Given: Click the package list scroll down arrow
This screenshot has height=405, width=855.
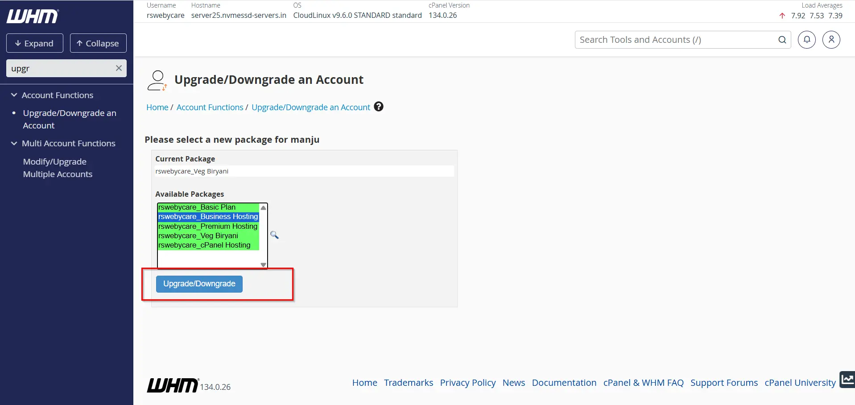Looking at the screenshot, I should [x=264, y=264].
